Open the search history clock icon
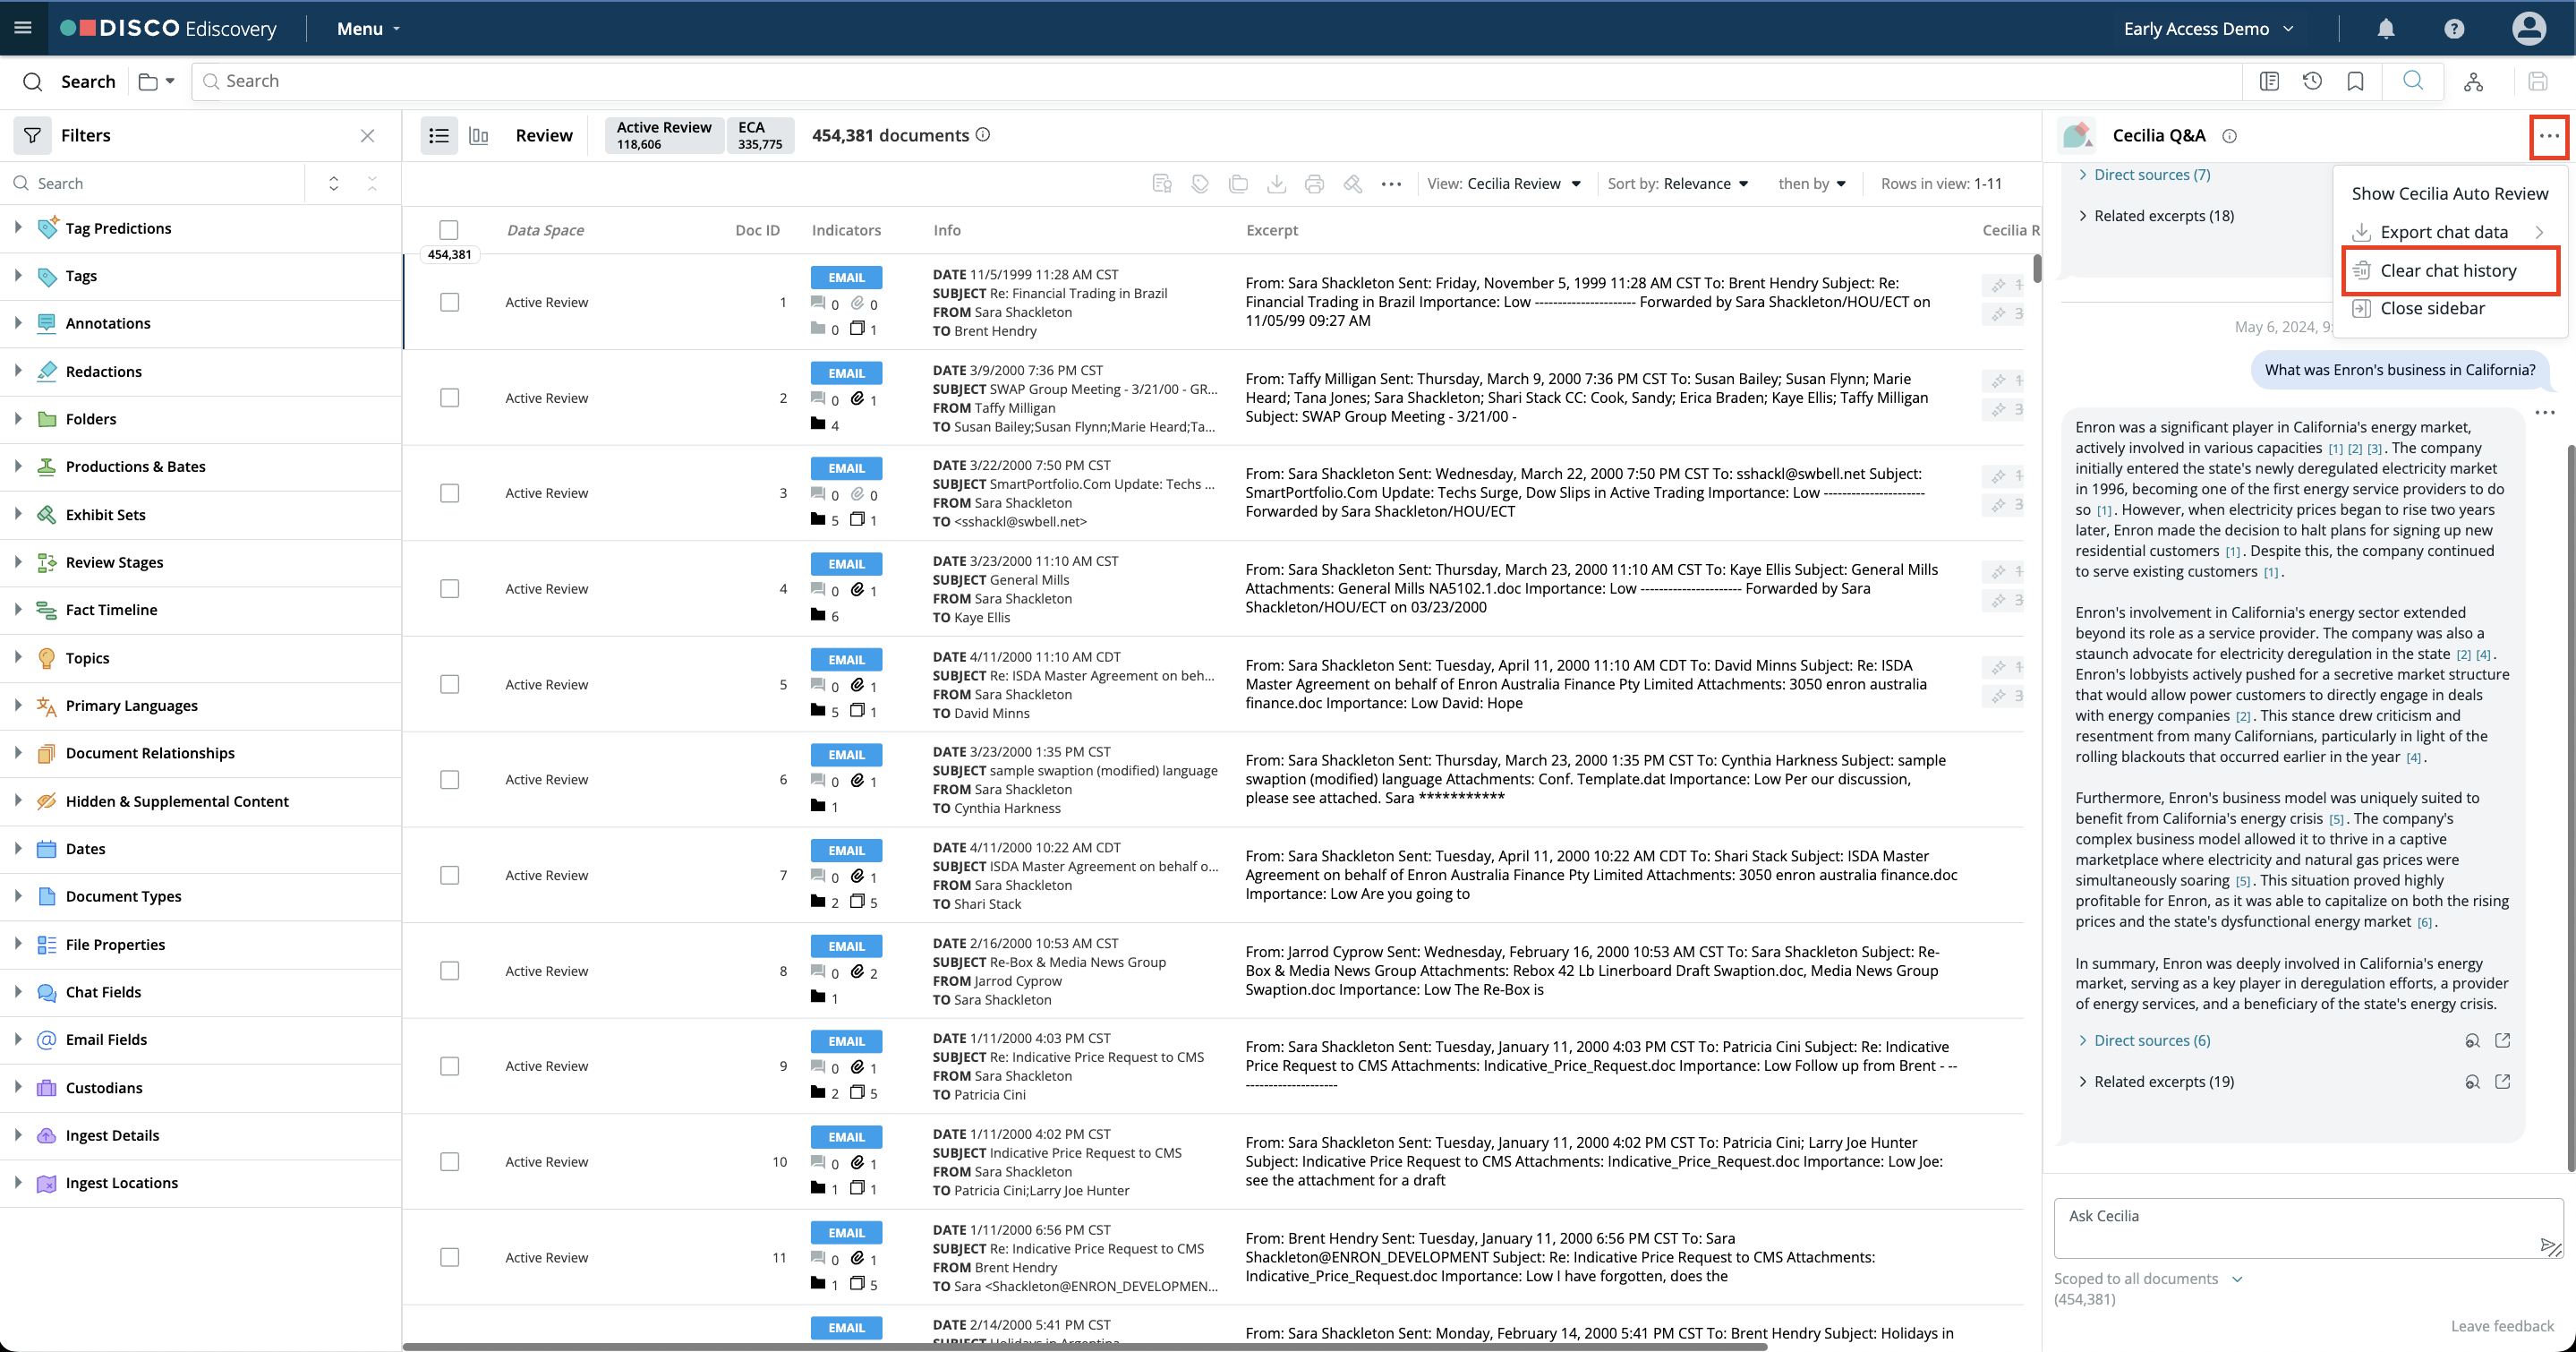Viewport: 2576px width, 1352px height. coord(2312,81)
